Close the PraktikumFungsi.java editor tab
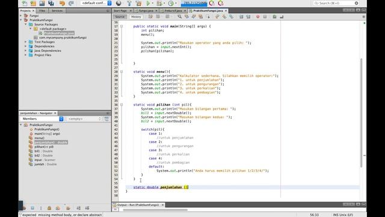The height and width of the screenshot is (217, 385). (226, 11)
